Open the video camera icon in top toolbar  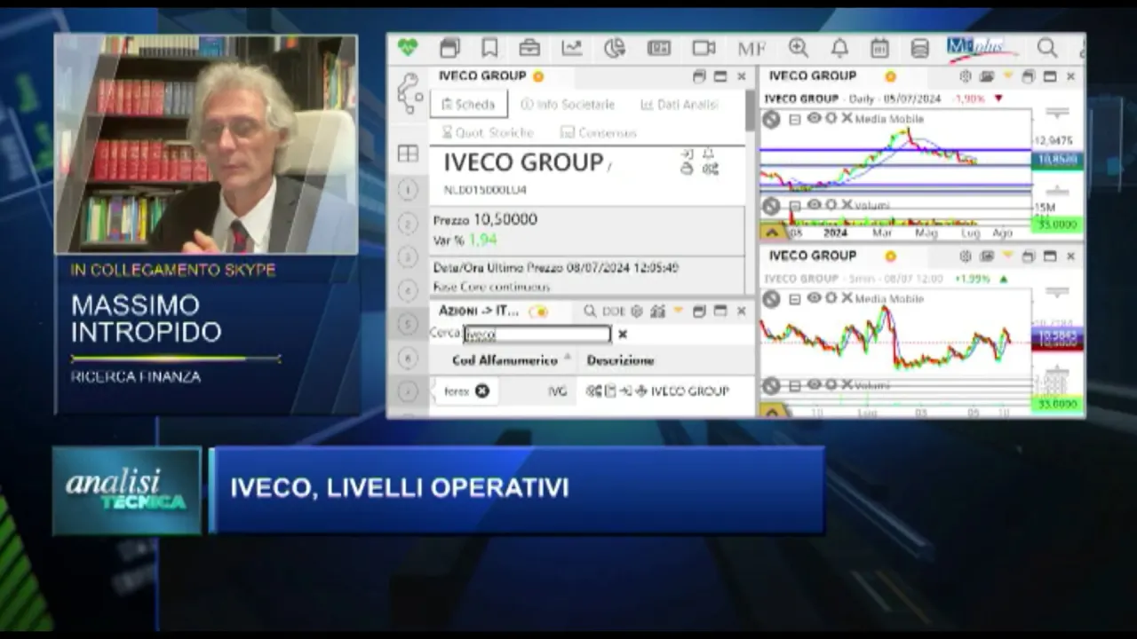click(x=704, y=48)
